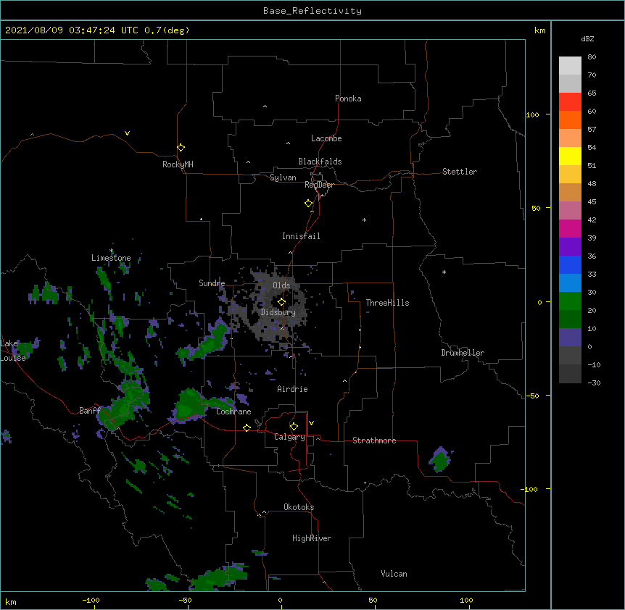Click the slate purple 10-0 dBZ swatch
The image size is (625, 610).
pos(570,338)
